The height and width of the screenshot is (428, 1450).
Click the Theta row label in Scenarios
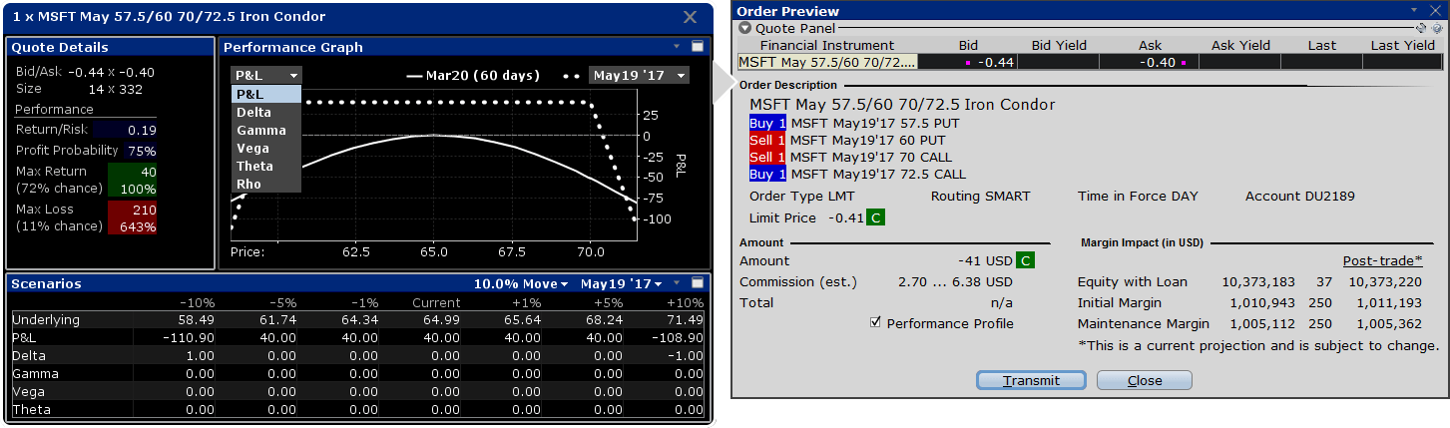[x=31, y=409]
